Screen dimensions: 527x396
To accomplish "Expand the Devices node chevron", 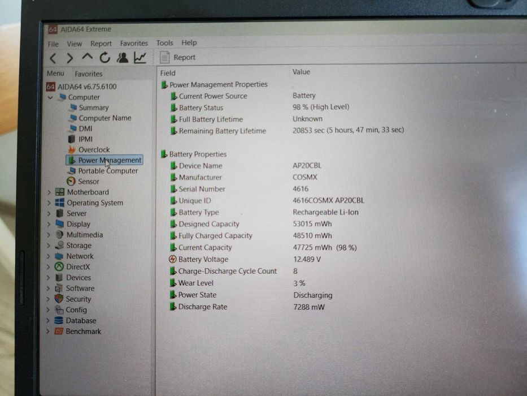I will point(48,278).
